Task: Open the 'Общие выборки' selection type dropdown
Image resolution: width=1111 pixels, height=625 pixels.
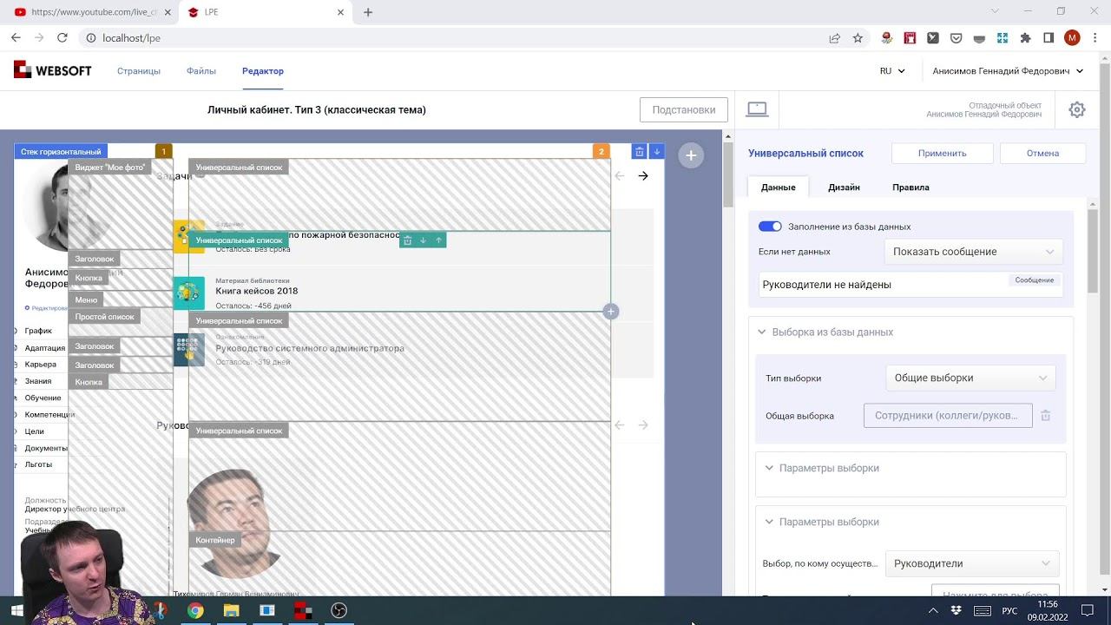Action: 970,378
